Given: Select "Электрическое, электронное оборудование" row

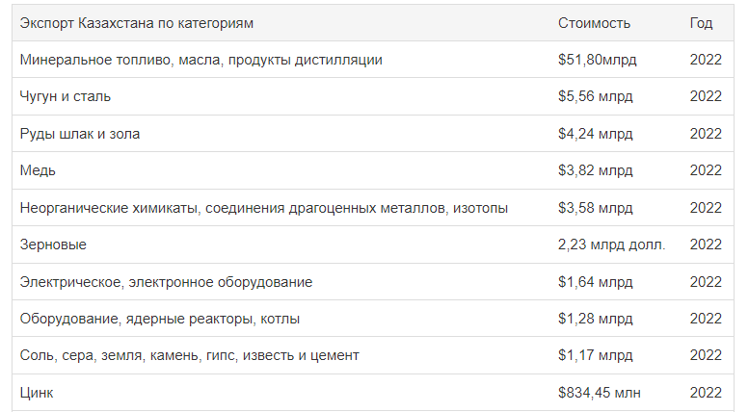Looking at the screenshot, I should pyautogui.click(x=373, y=282).
